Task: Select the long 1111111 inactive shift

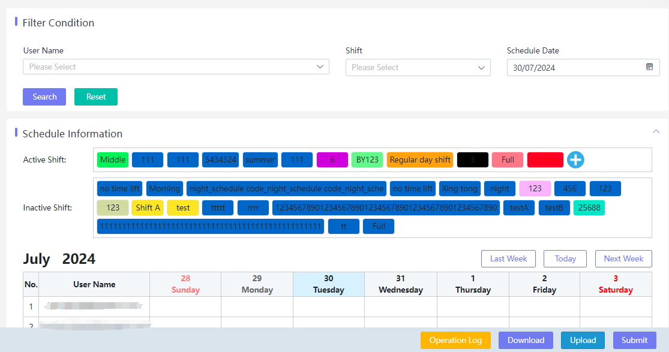Action: pyautogui.click(x=211, y=227)
